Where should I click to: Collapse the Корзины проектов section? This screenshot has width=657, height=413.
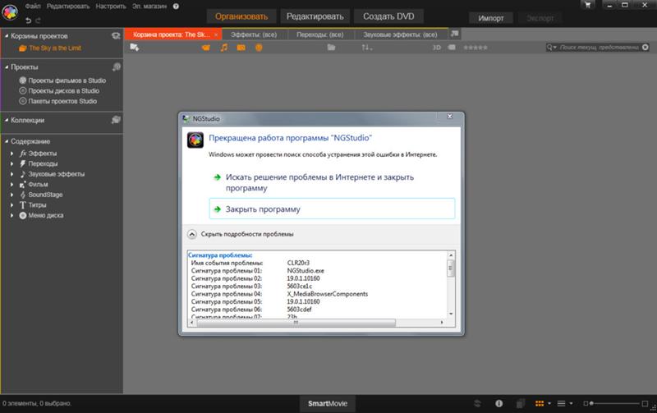coord(7,36)
